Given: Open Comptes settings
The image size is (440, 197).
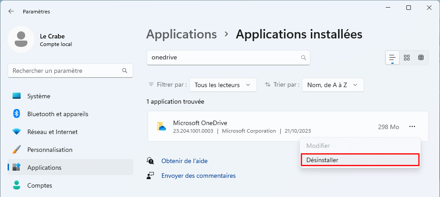Looking at the screenshot, I should pos(70,185).
